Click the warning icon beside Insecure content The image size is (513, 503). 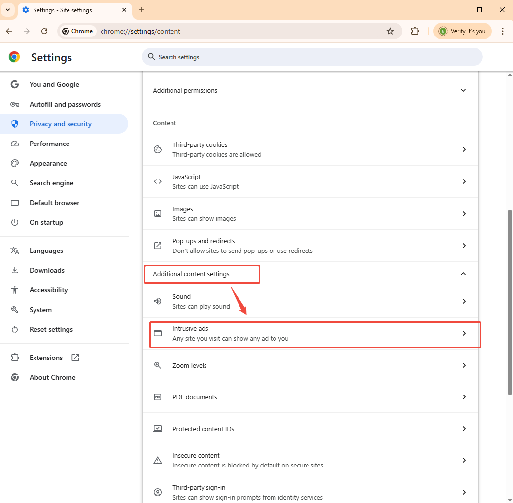[x=158, y=460]
